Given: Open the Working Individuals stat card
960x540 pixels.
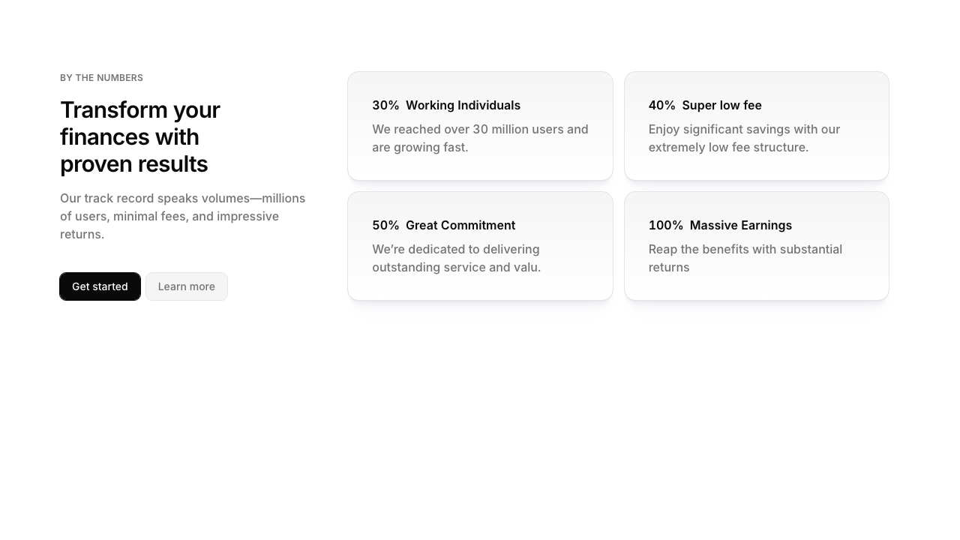Looking at the screenshot, I should pos(480,166).
